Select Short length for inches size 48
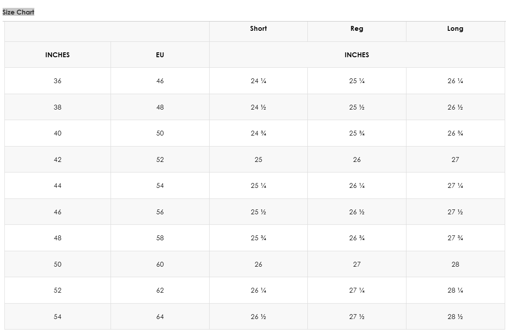This screenshot has width=506, height=330. pos(259,238)
